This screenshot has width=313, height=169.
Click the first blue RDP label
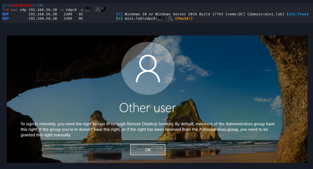click(x=5, y=14)
